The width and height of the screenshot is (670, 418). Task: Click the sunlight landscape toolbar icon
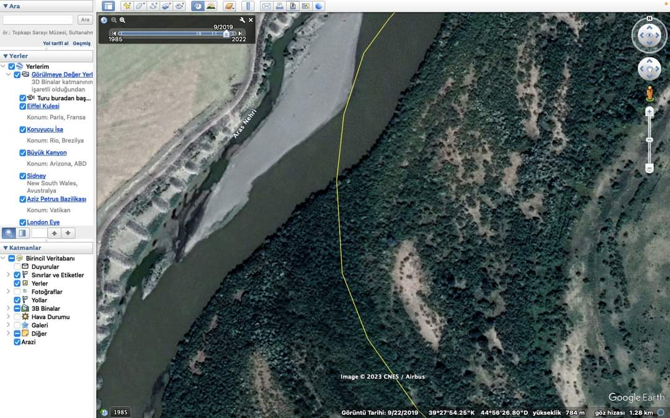(x=211, y=6)
